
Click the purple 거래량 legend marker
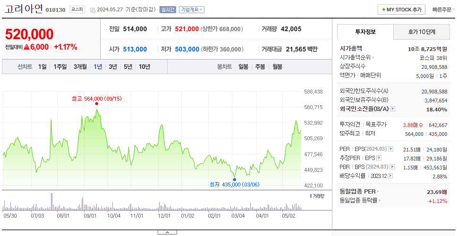(311, 196)
